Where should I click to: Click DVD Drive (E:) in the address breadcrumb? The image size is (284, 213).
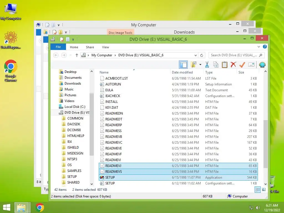tap(141, 55)
